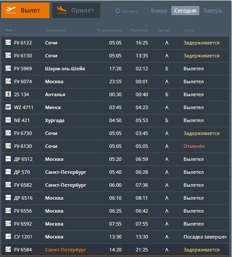Click airline logo icon for flight ДР 6512

[x=8, y=159]
